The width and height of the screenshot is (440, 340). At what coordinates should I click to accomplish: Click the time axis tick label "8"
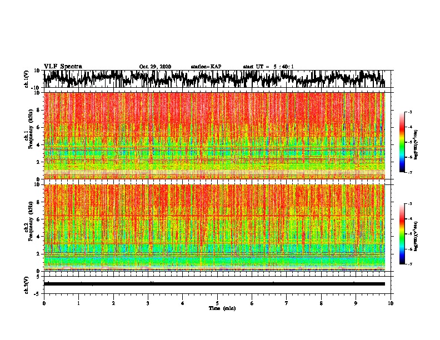[321, 303]
